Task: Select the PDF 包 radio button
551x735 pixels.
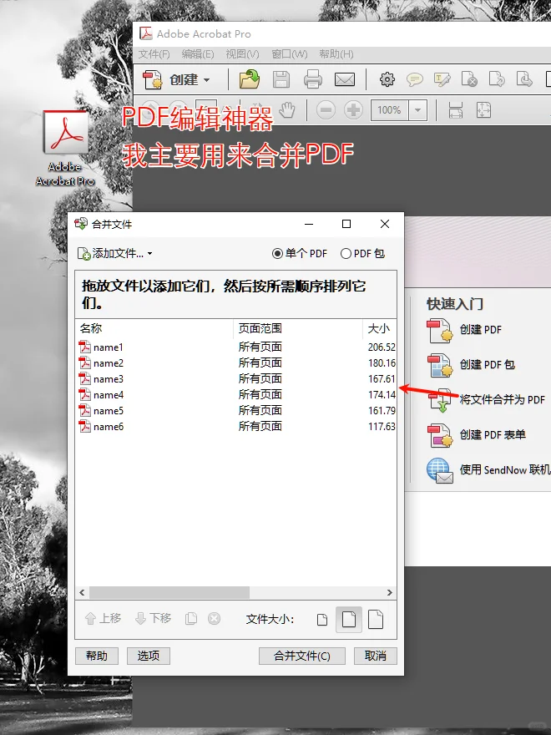Action: (x=362, y=254)
